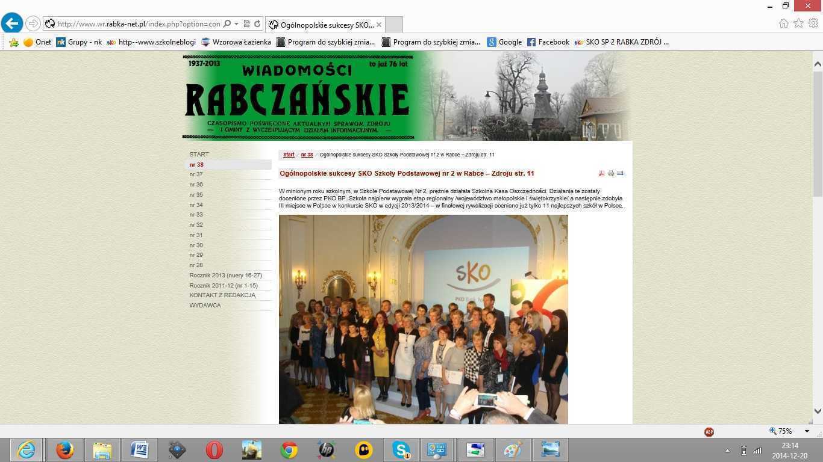This screenshot has width=823, height=462.
Task: Add to favorites bar star icon
Action: pyautogui.click(x=14, y=42)
